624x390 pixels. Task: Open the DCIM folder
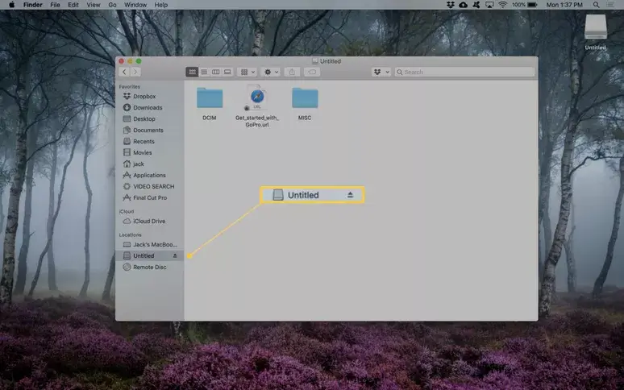pos(210,103)
